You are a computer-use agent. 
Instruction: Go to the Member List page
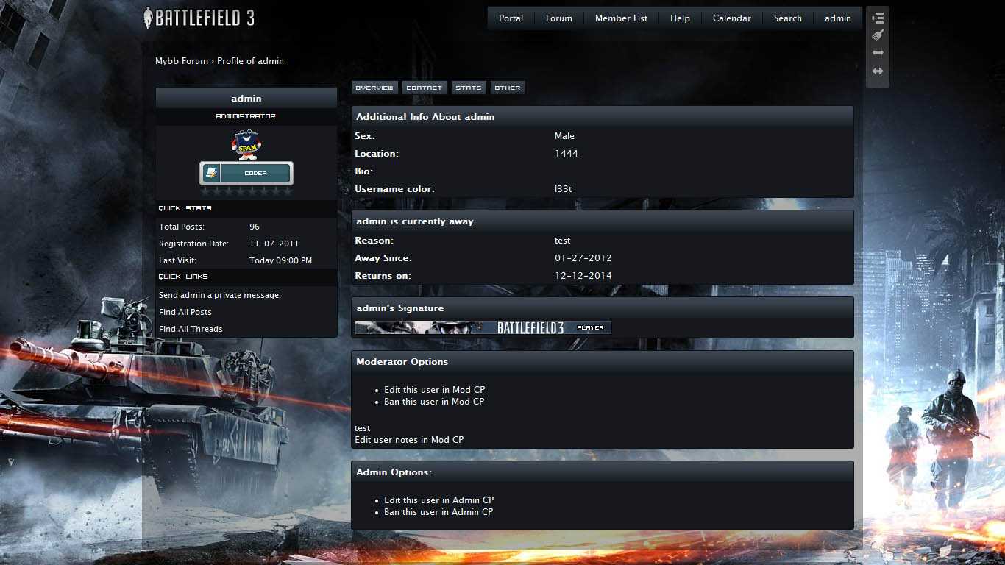pos(621,18)
